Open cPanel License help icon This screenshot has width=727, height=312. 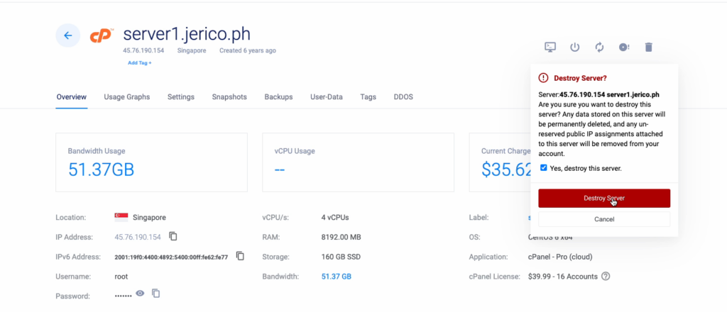click(x=606, y=276)
